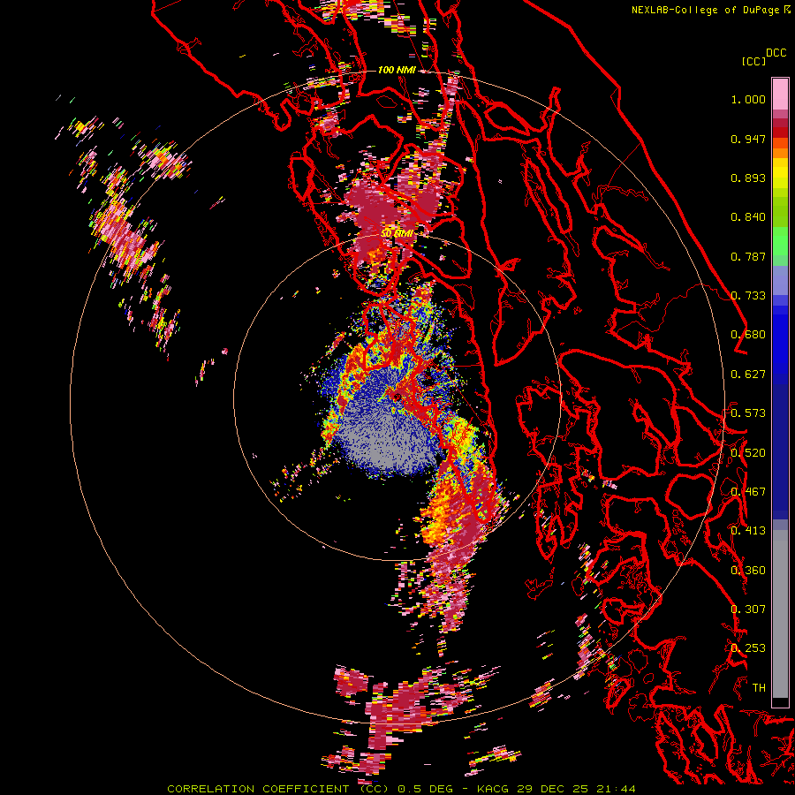This screenshot has height=795, width=795.
Task: Click the TH threshold label
Action: pos(759,687)
